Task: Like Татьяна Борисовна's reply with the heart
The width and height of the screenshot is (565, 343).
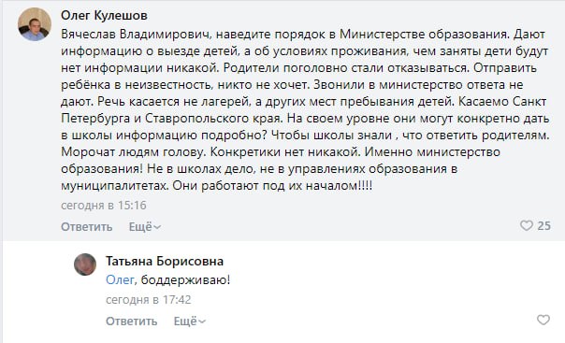Action: [x=543, y=320]
